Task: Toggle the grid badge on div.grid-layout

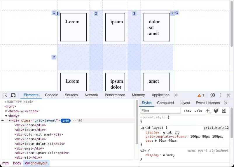Action: click(x=66, y=120)
